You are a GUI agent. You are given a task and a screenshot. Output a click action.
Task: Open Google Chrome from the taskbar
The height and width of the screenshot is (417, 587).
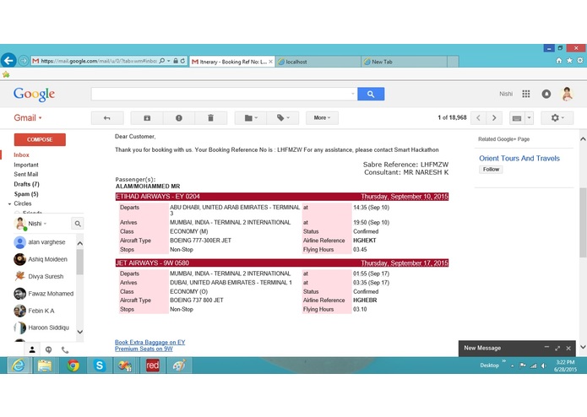tap(73, 366)
